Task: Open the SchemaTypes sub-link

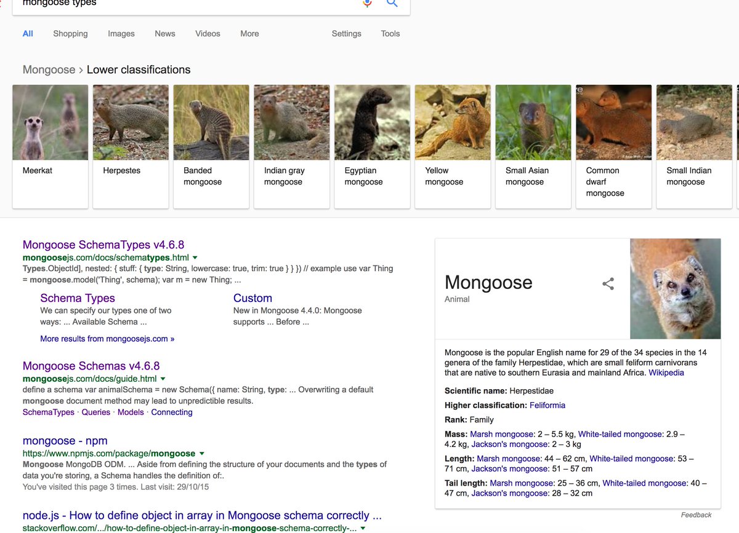Action: coord(48,413)
